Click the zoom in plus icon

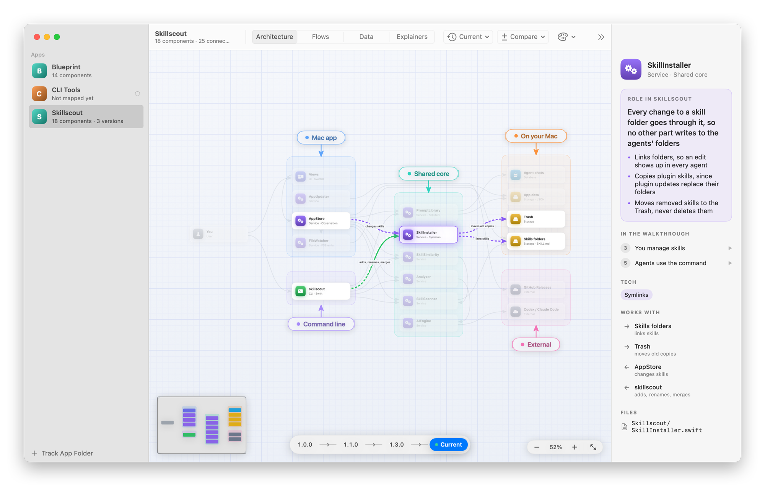coord(575,447)
